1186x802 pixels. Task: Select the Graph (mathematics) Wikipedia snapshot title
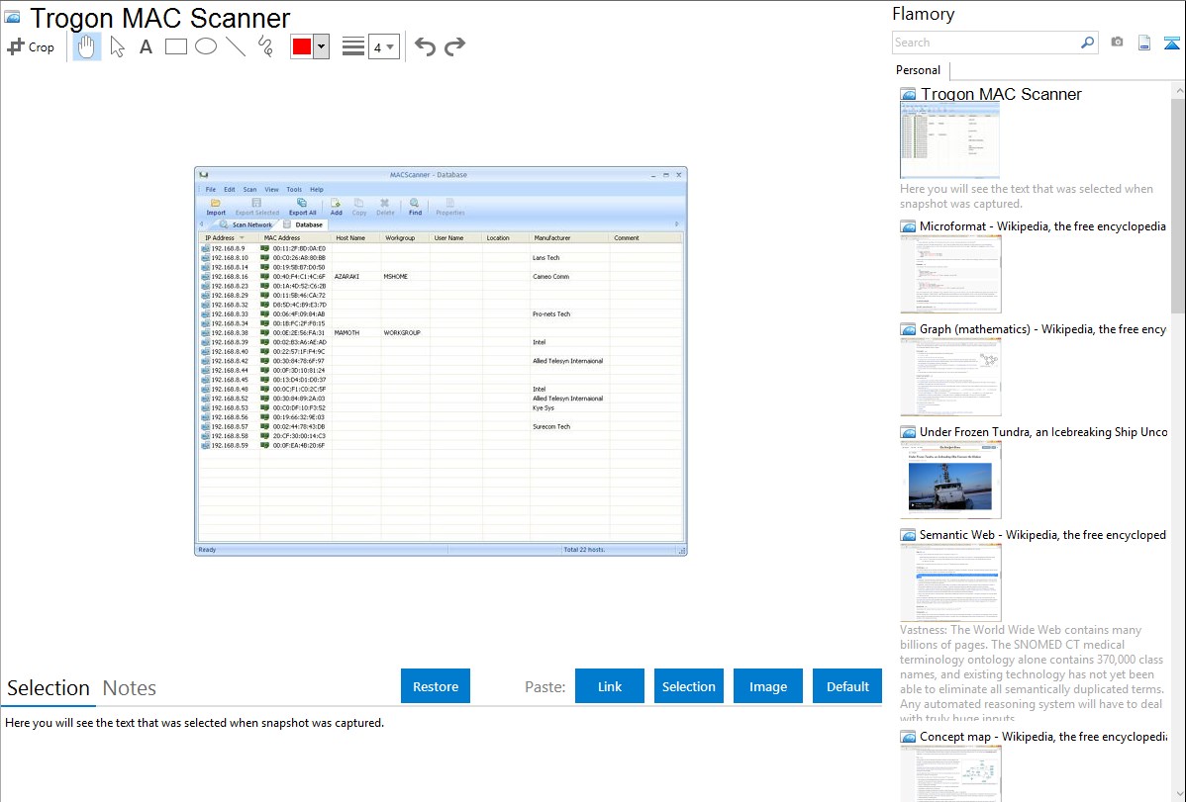pyautogui.click(x=1043, y=329)
